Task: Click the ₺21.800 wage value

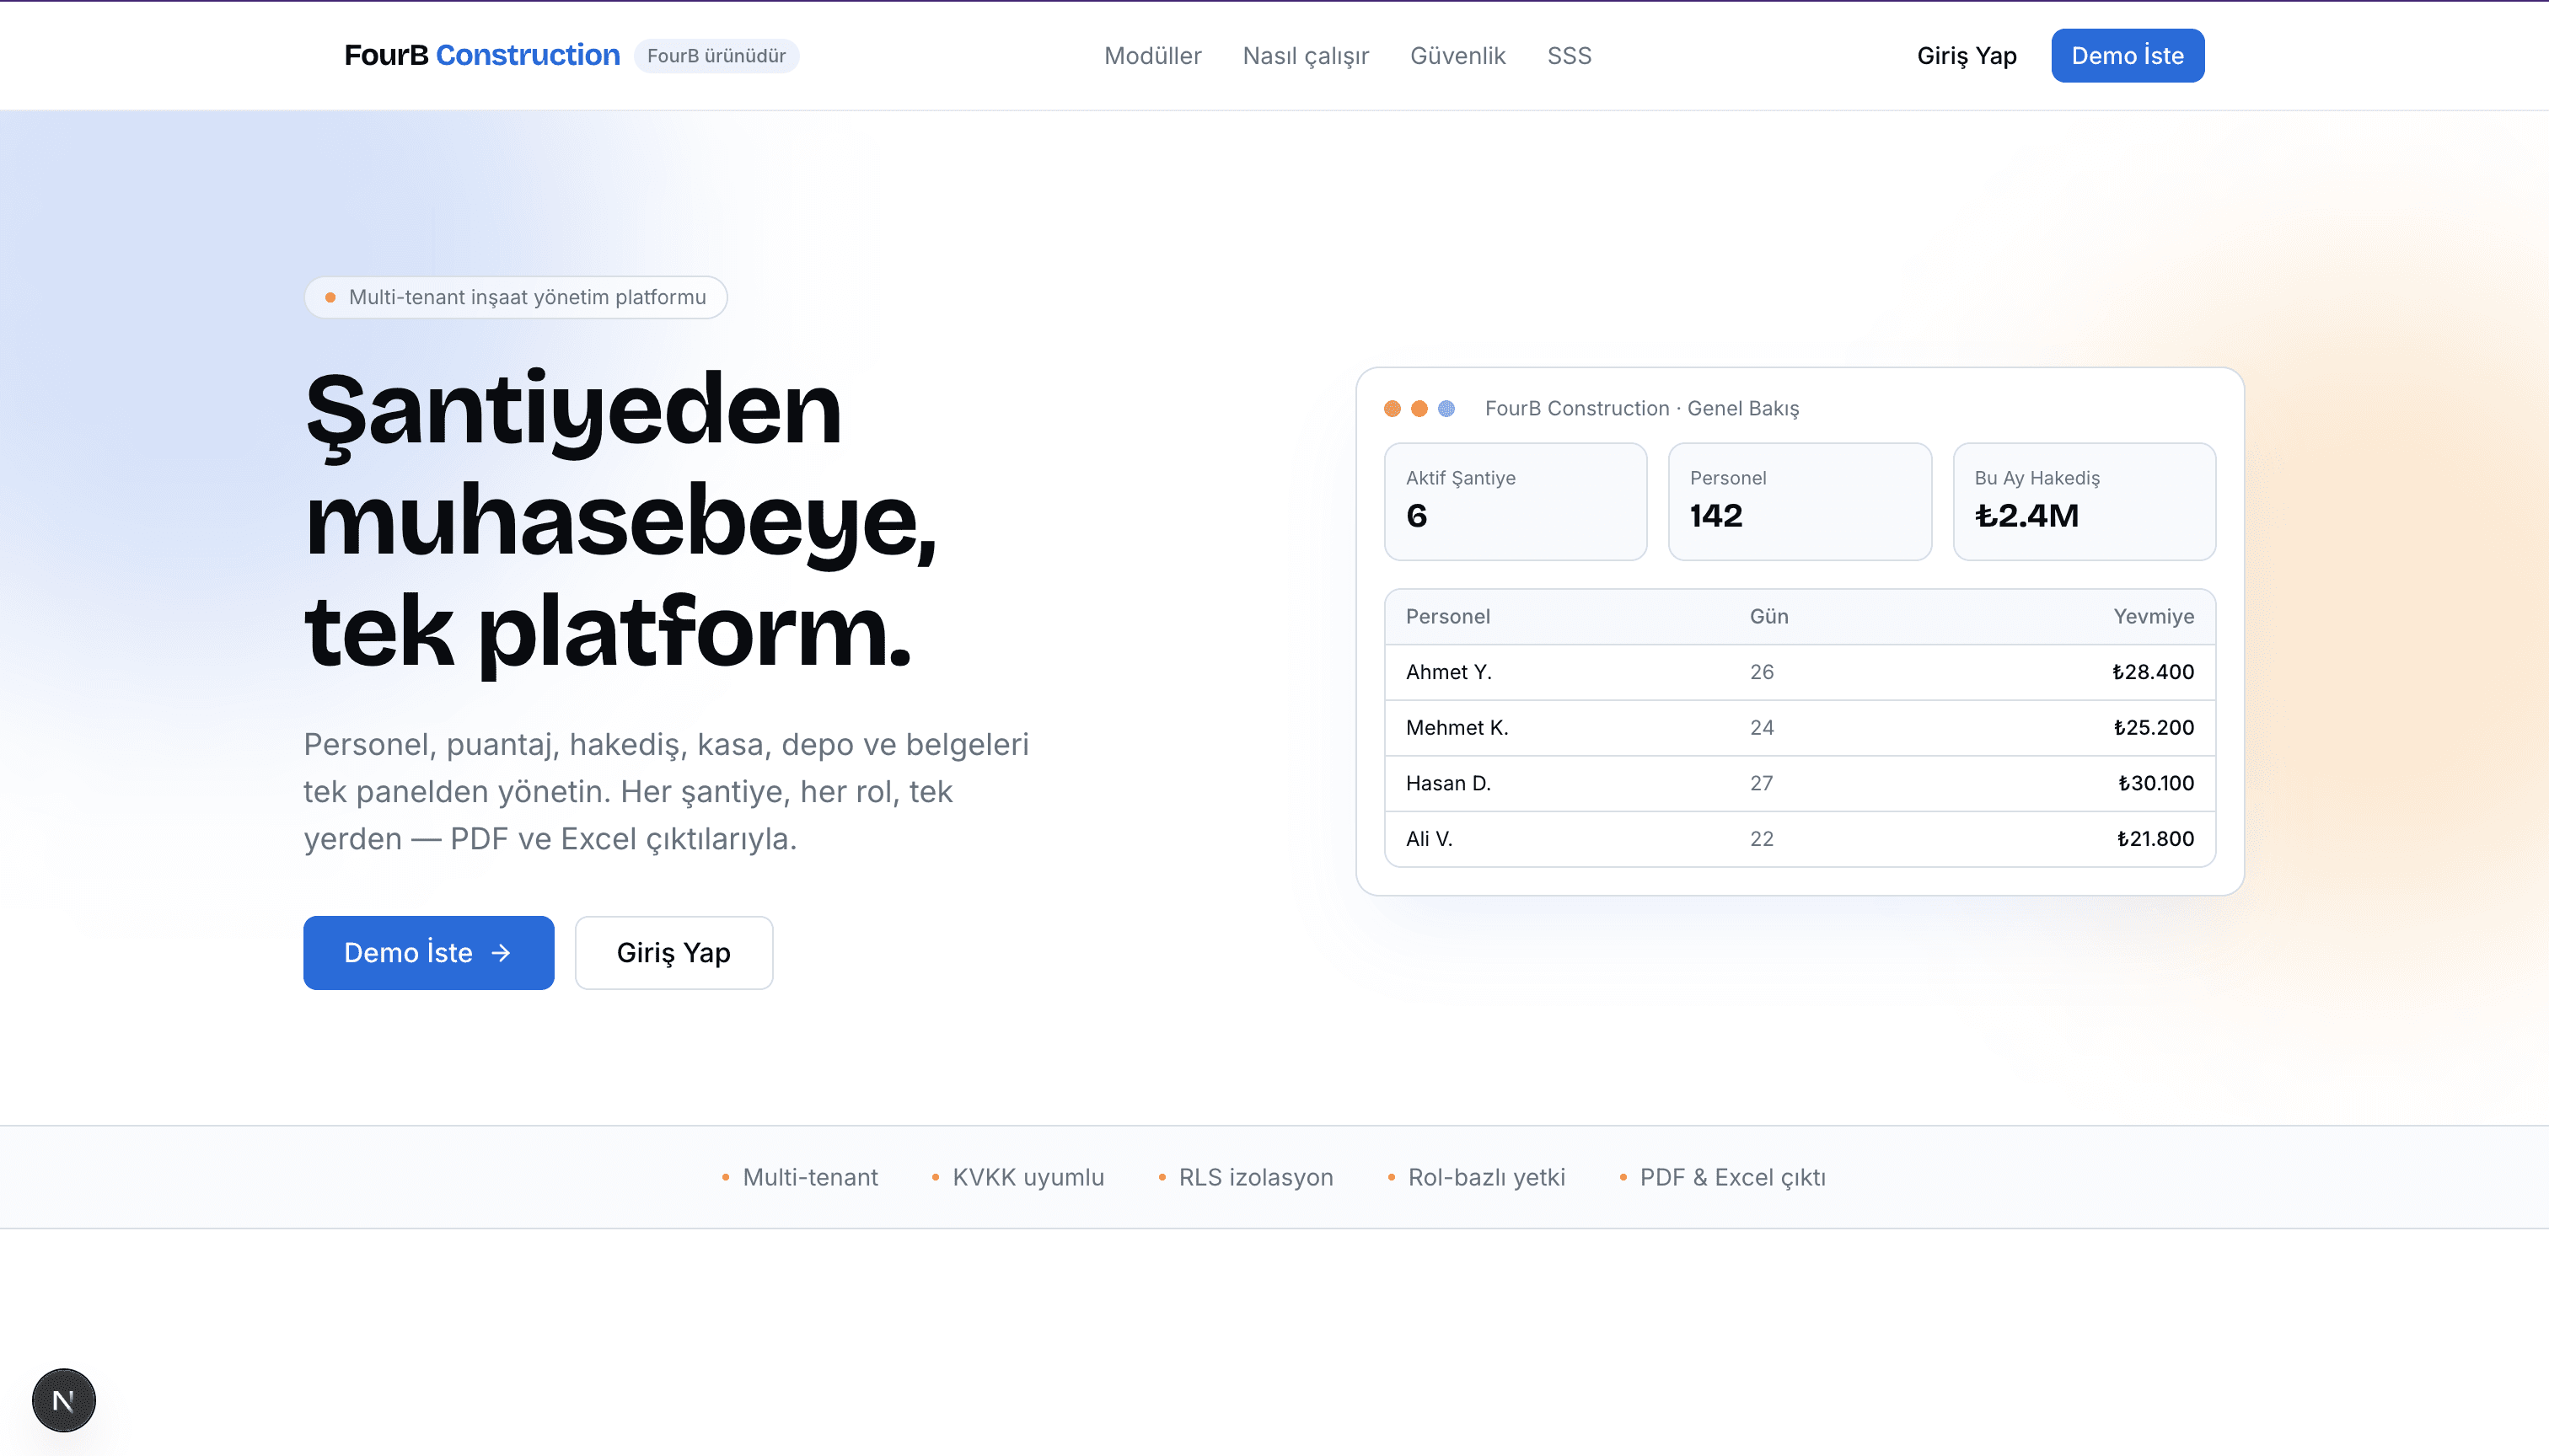Action: point(2155,838)
